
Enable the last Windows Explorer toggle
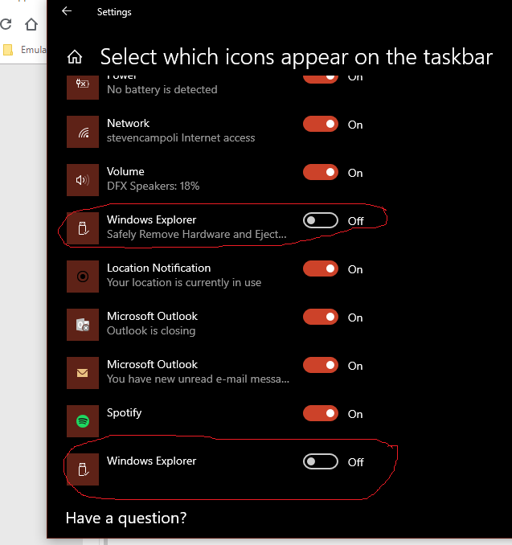coord(321,461)
